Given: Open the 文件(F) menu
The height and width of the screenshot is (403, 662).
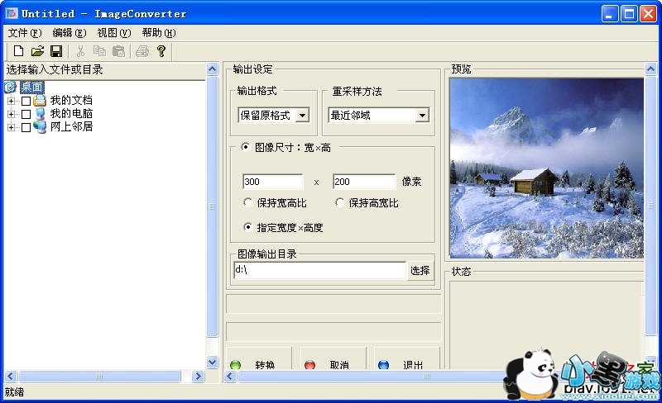Looking at the screenshot, I should pyautogui.click(x=25, y=33).
